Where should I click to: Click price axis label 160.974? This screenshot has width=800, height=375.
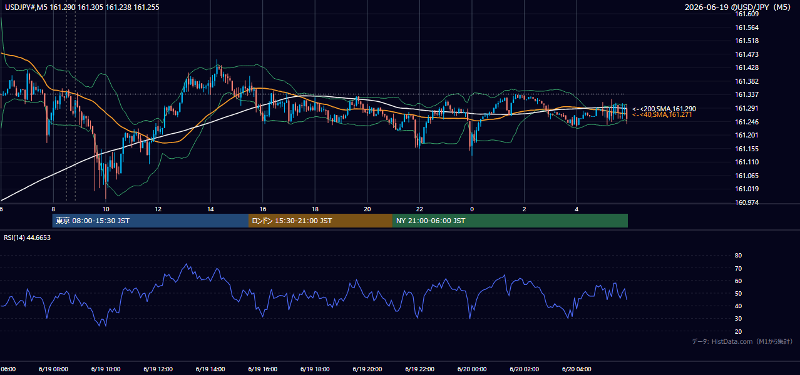coord(746,202)
